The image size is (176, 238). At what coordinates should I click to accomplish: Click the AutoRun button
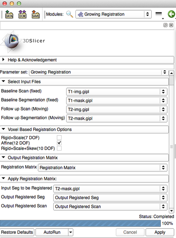tap(52, 232)
